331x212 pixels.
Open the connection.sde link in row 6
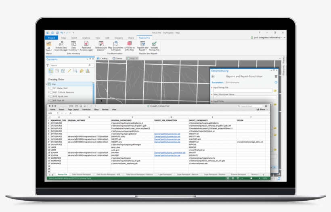(x=167, y=134)
